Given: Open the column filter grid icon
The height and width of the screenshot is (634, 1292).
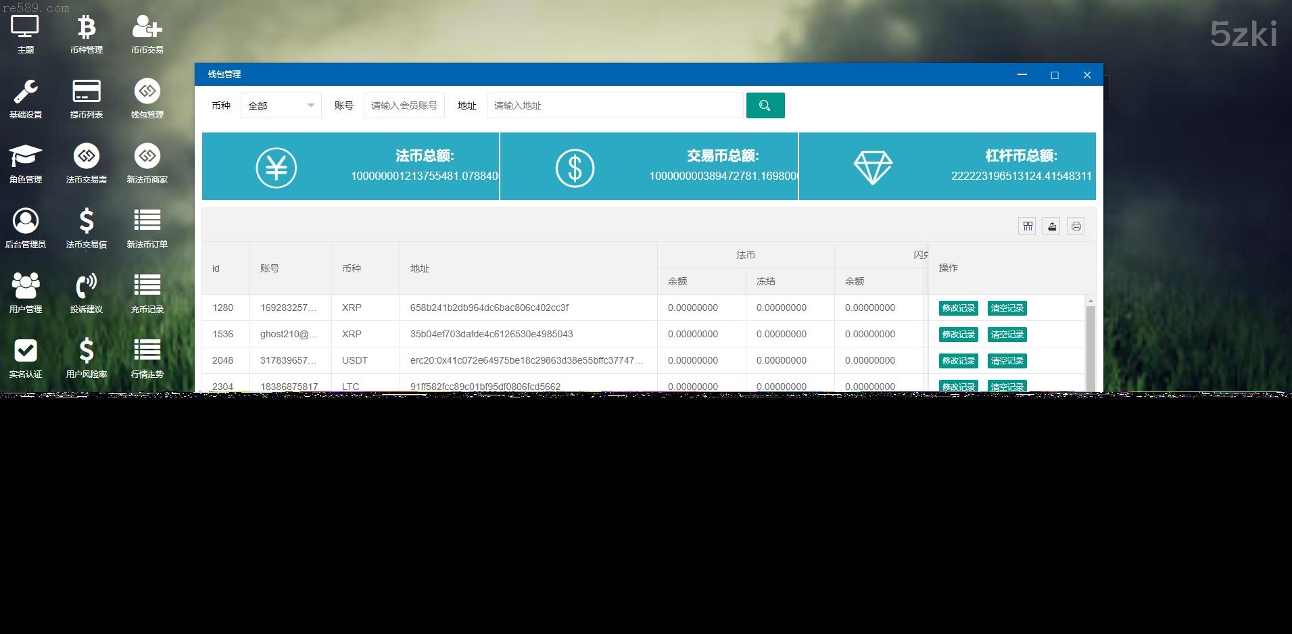Looking at the screenshot, I should point(1027,226).
